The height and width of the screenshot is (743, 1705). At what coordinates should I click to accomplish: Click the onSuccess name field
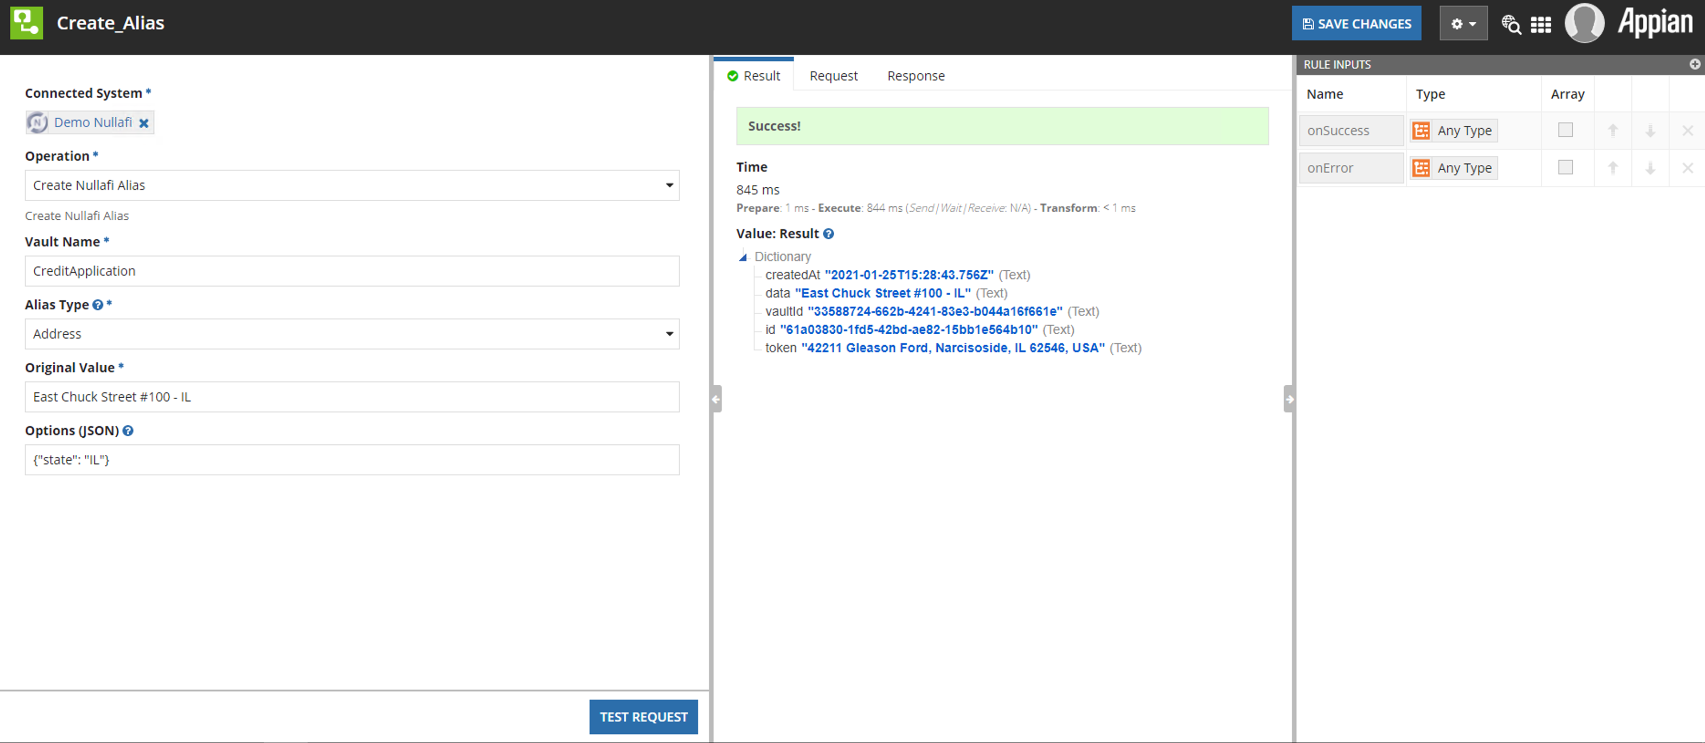(x=1351, y=130)
